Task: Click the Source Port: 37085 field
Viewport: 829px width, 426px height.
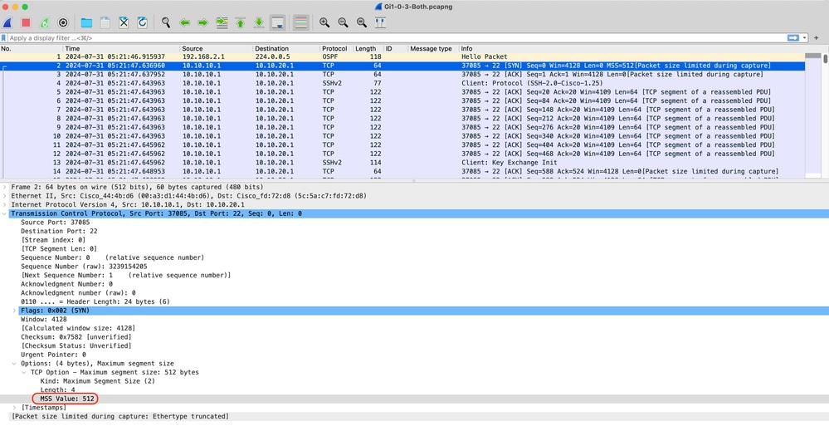Action: click(x=55, y=223)
